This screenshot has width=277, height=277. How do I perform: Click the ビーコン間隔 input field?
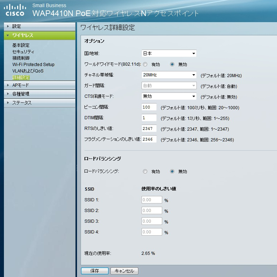click(149, 107)
